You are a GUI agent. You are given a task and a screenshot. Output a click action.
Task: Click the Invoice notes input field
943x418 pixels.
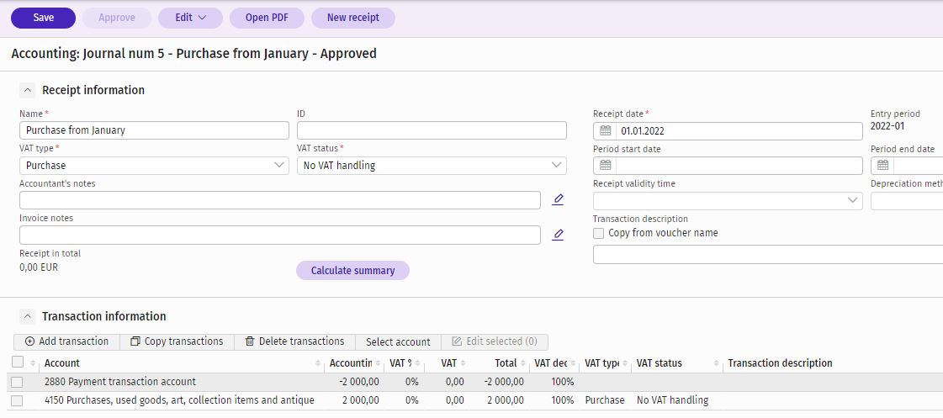280,235
